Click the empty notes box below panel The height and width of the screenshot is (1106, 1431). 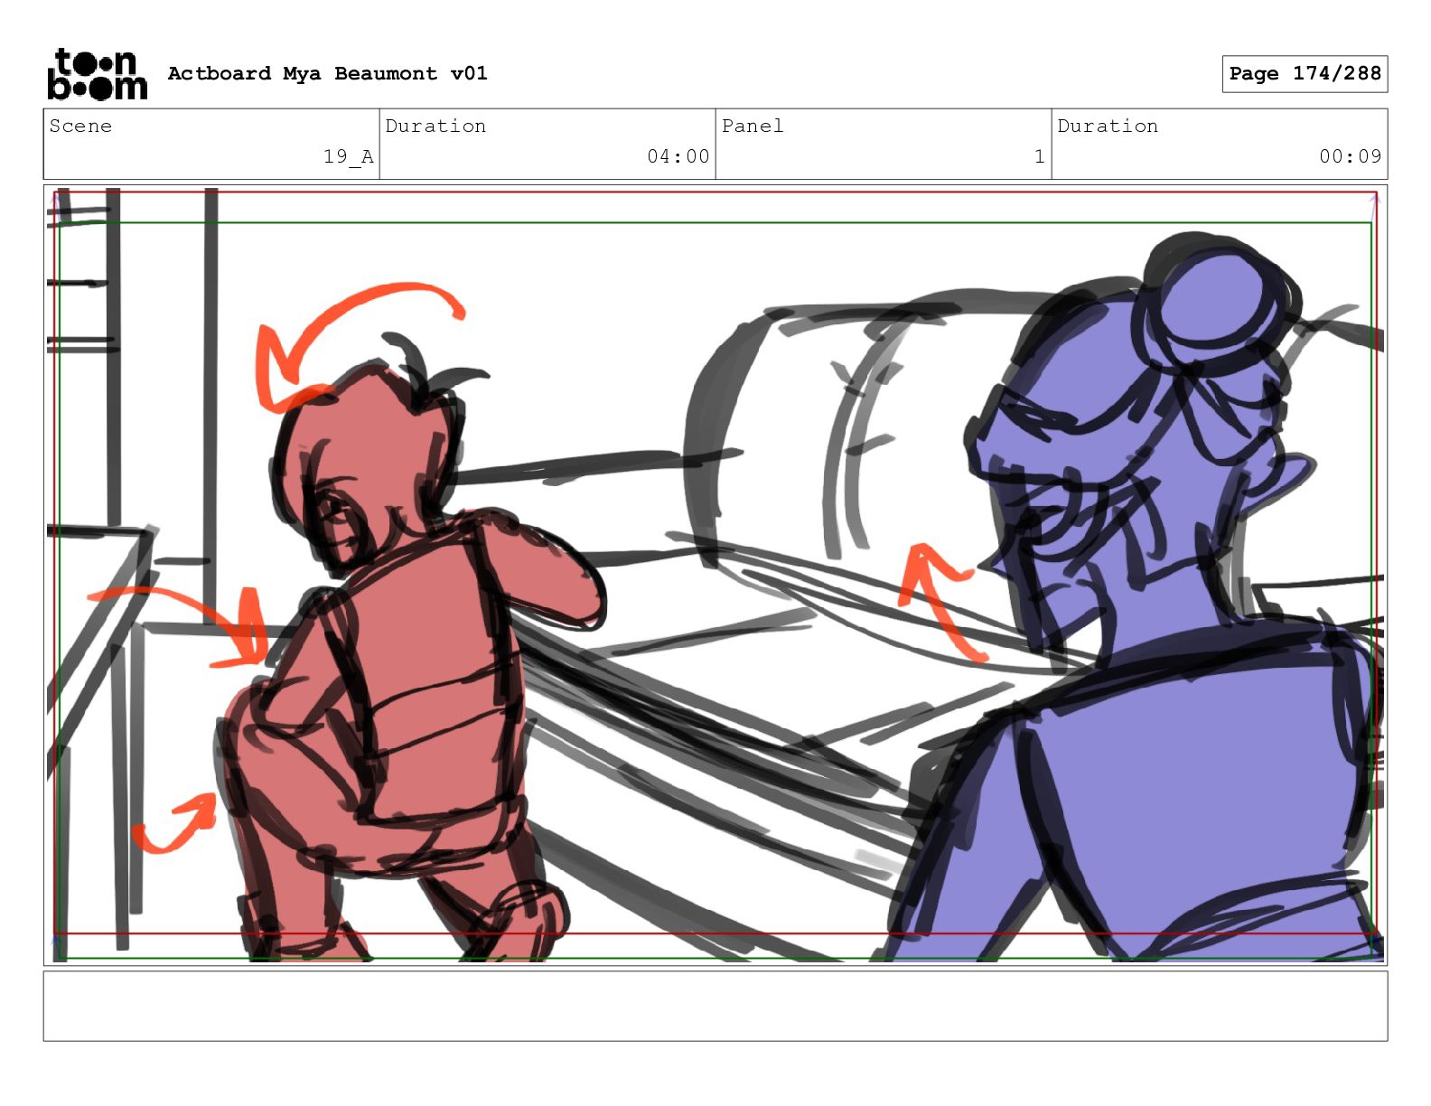point(715,1006)
